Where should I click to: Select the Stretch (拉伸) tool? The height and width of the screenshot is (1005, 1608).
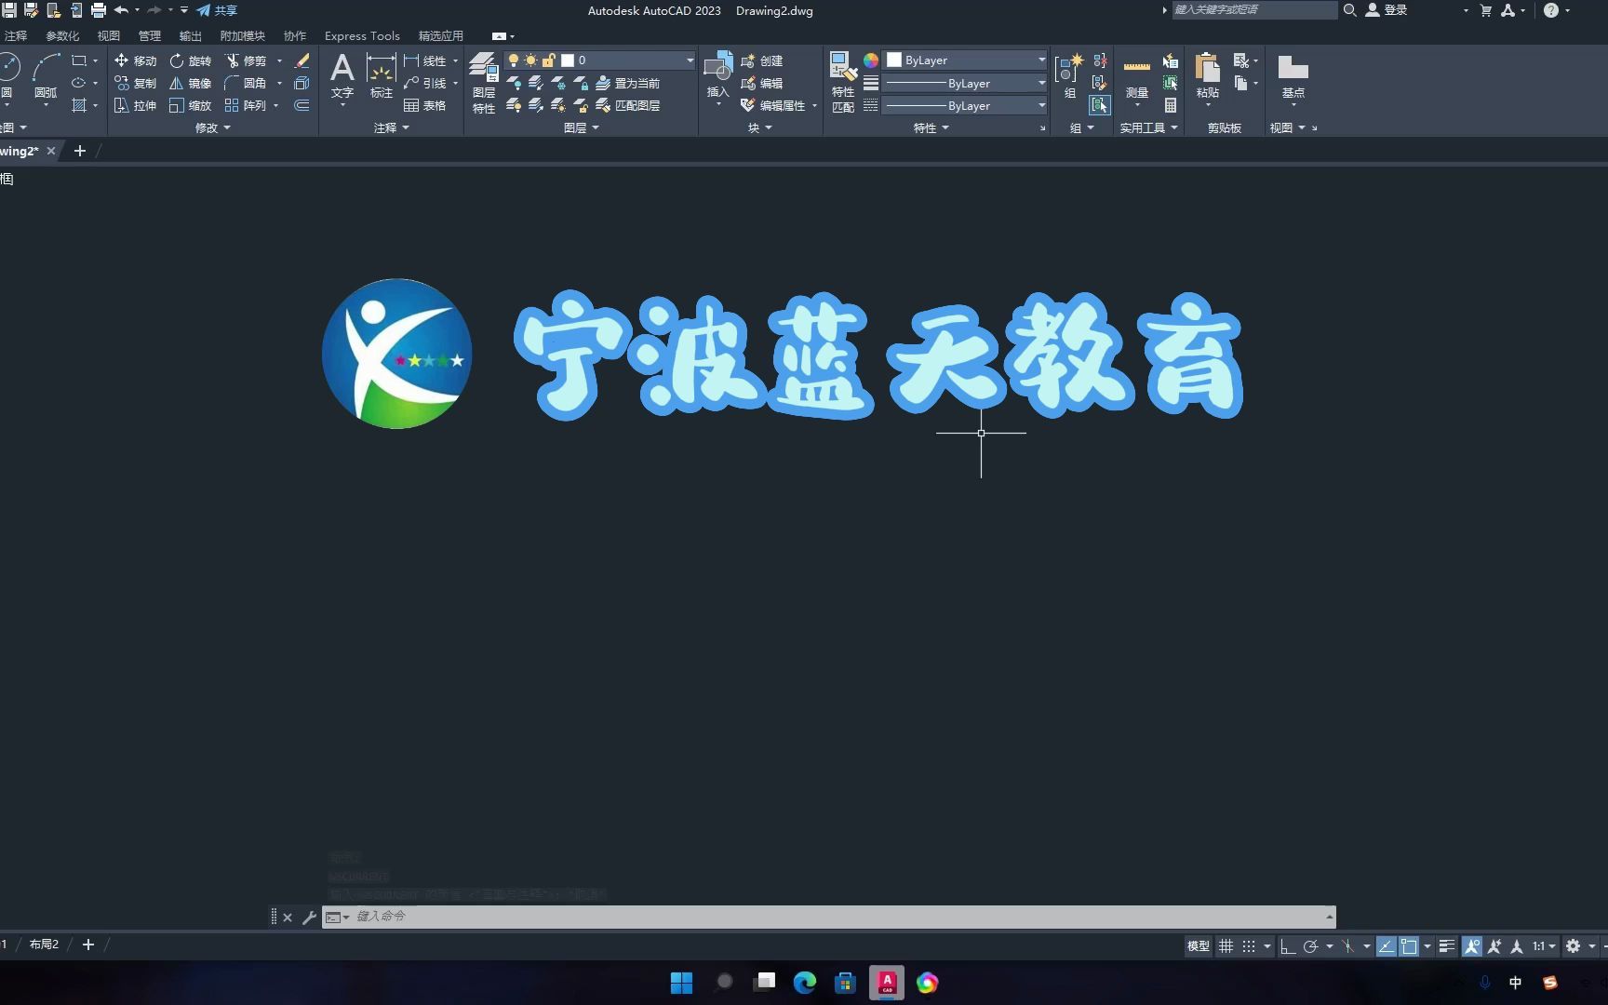135,105
